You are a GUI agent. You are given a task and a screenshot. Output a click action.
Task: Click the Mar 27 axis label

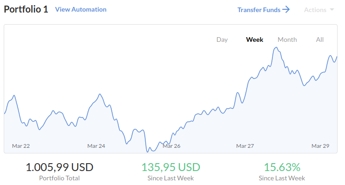click(245, 146)
